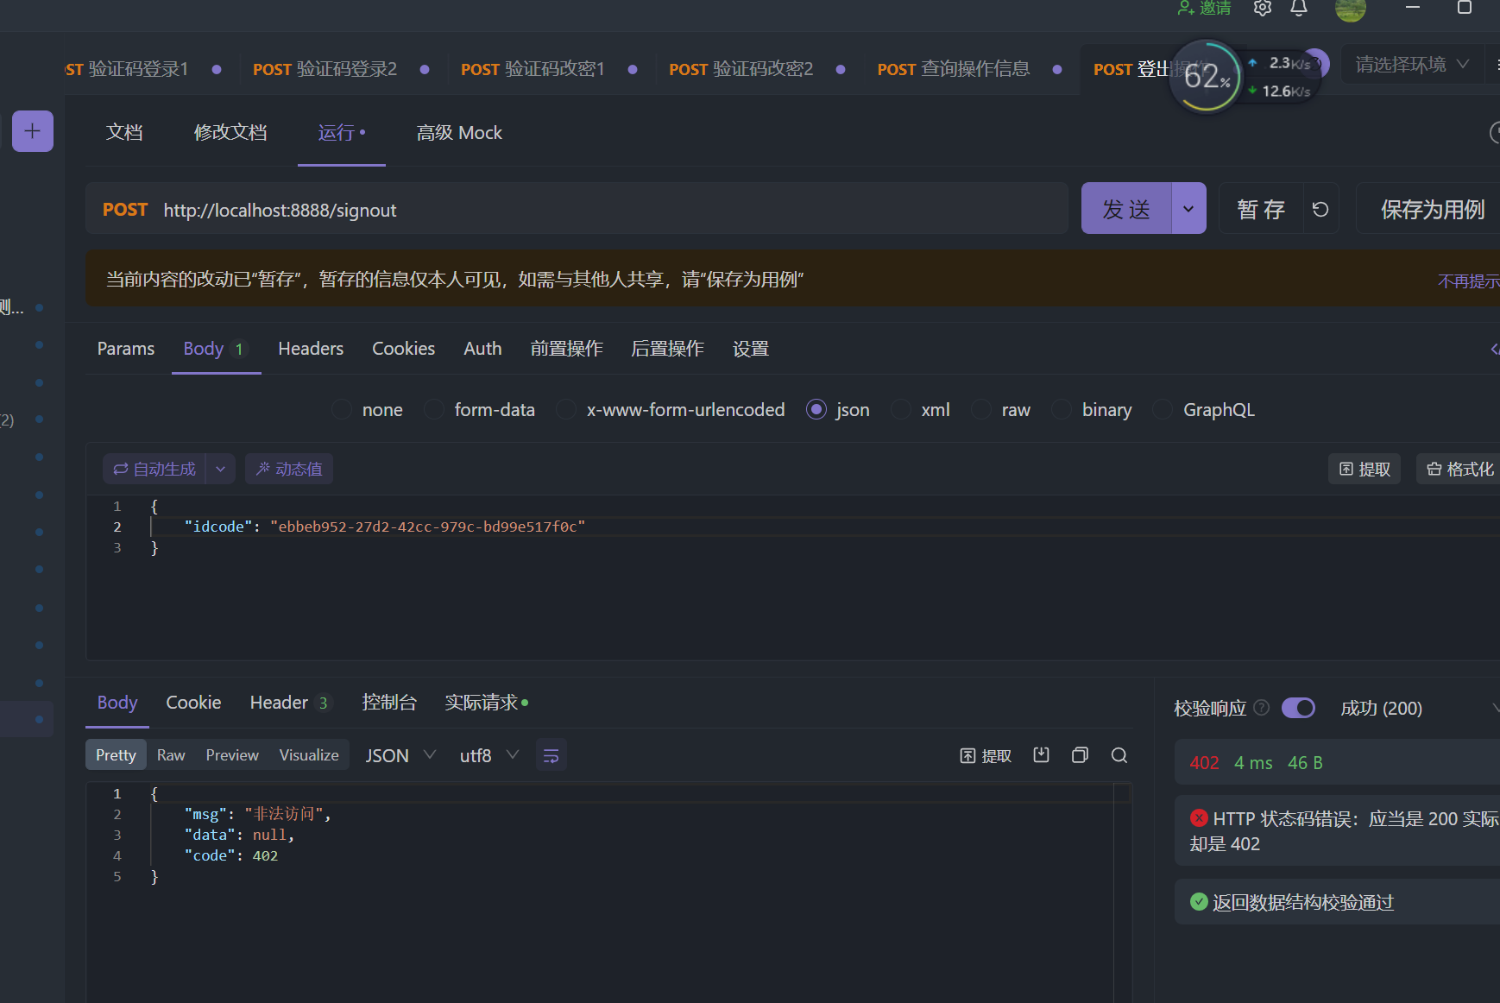Open the utf8 encoding dropdown
The image size is (1500, 1003).
pos(488,755)
